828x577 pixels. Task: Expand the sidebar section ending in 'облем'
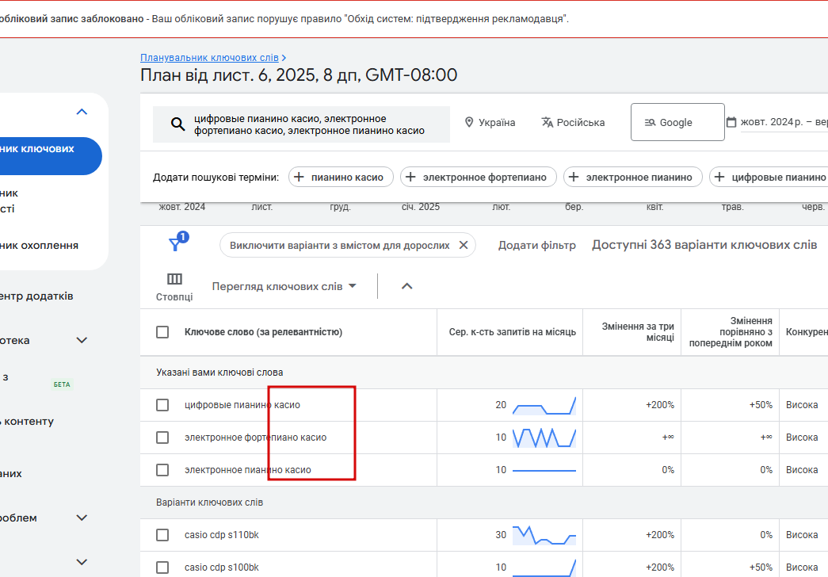tap(82, 518)
